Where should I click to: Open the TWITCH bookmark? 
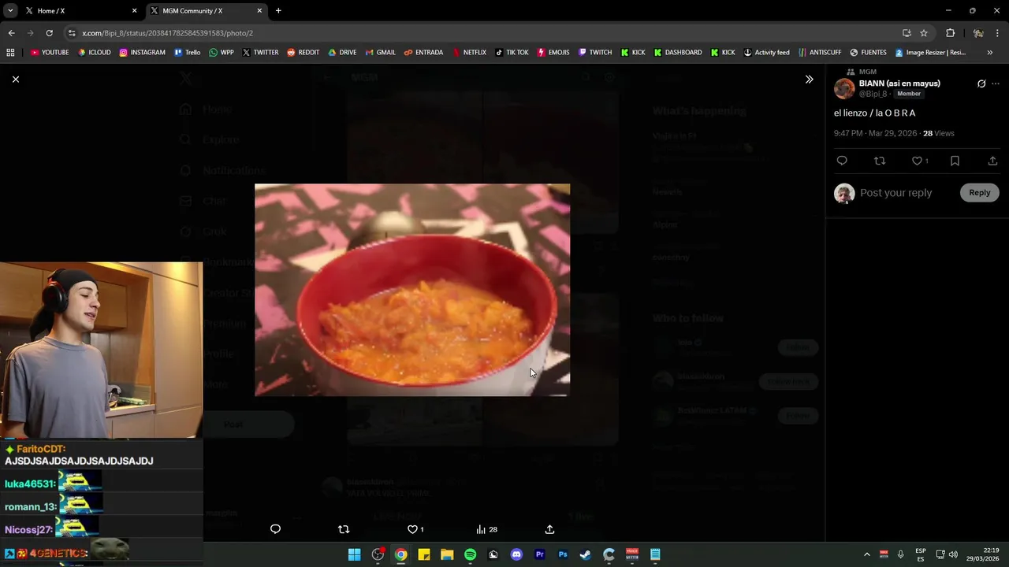click(x=595, y=53)
